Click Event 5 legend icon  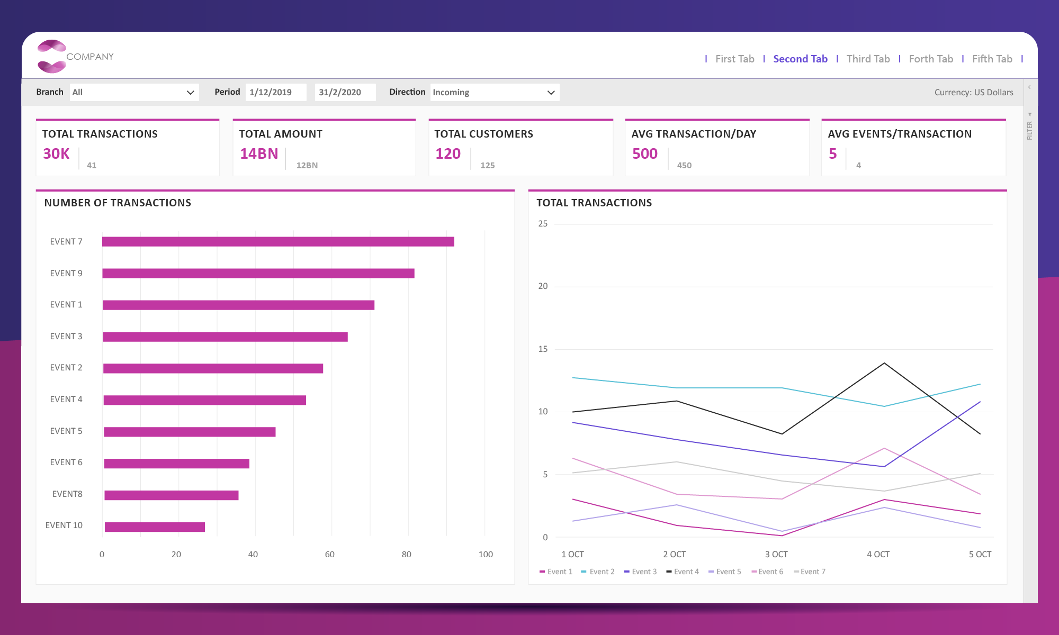(x=711, y=571)
